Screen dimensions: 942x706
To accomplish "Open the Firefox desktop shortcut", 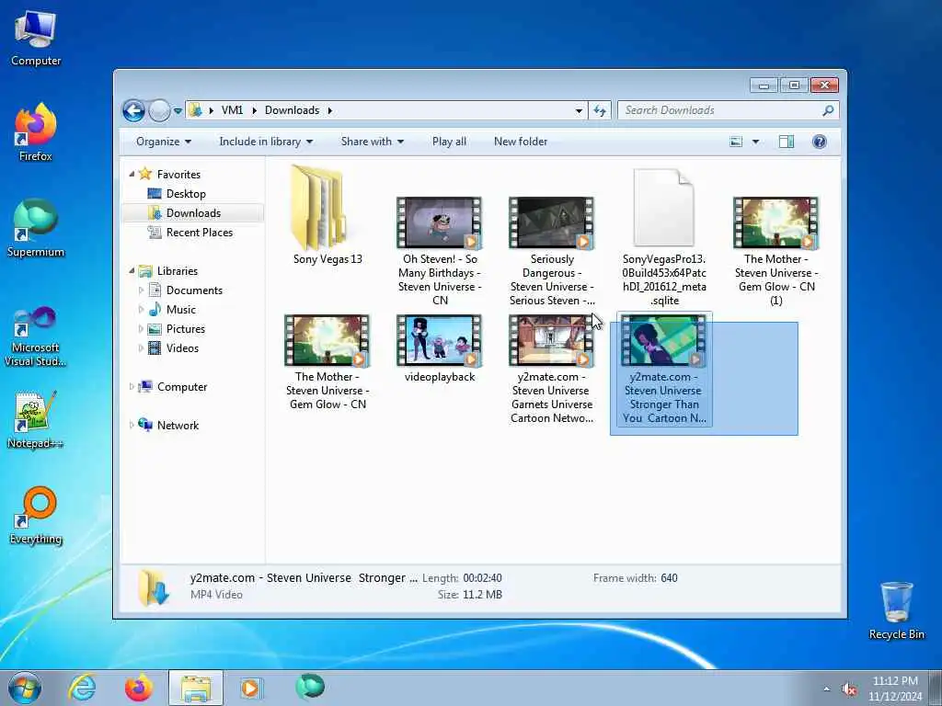I will 36,132.
